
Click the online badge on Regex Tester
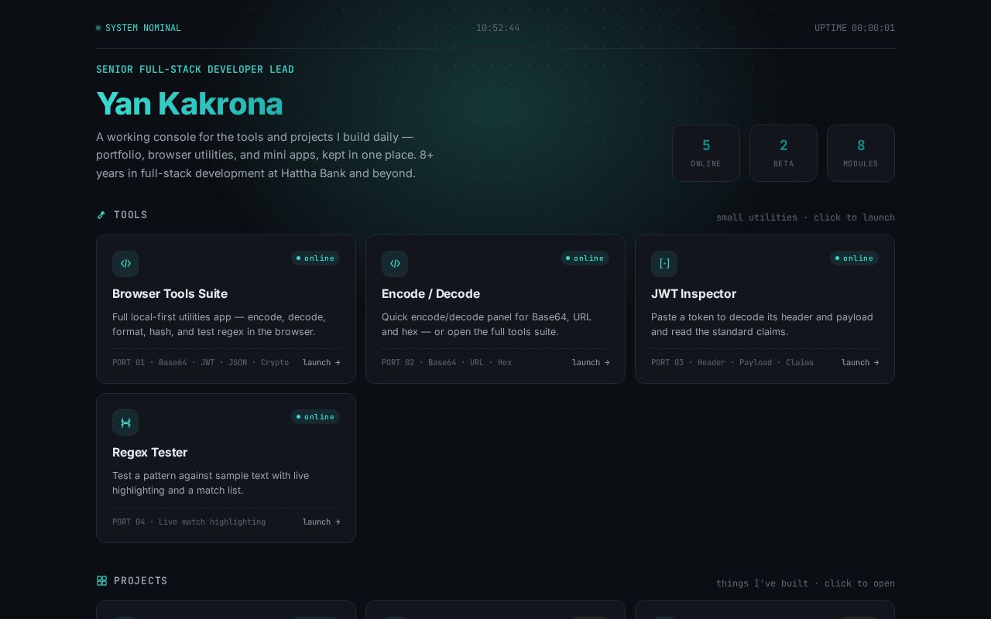315,417
